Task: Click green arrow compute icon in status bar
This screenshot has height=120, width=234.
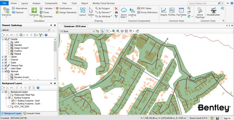Action: tap(212, 118)
